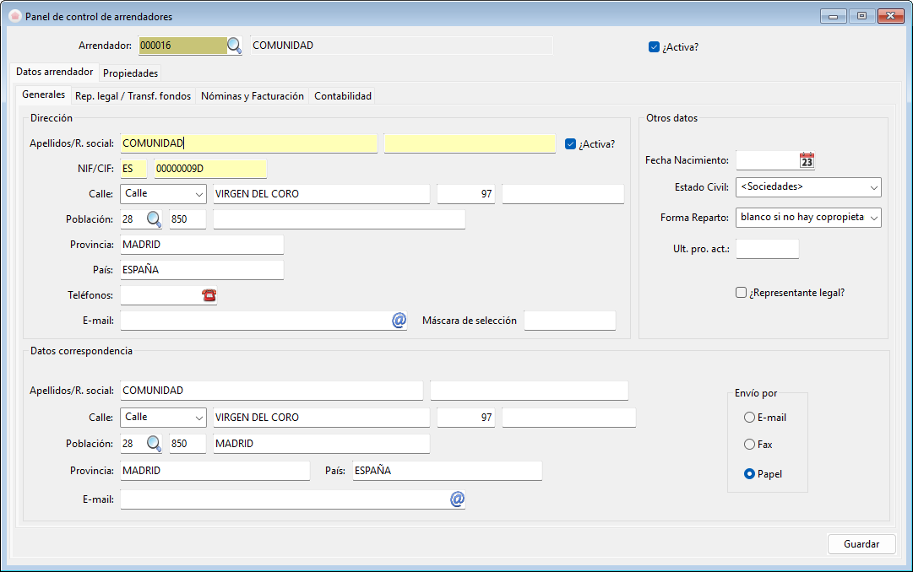
Task: Select the Papel radio button
Action: click(x=749, y=473)
